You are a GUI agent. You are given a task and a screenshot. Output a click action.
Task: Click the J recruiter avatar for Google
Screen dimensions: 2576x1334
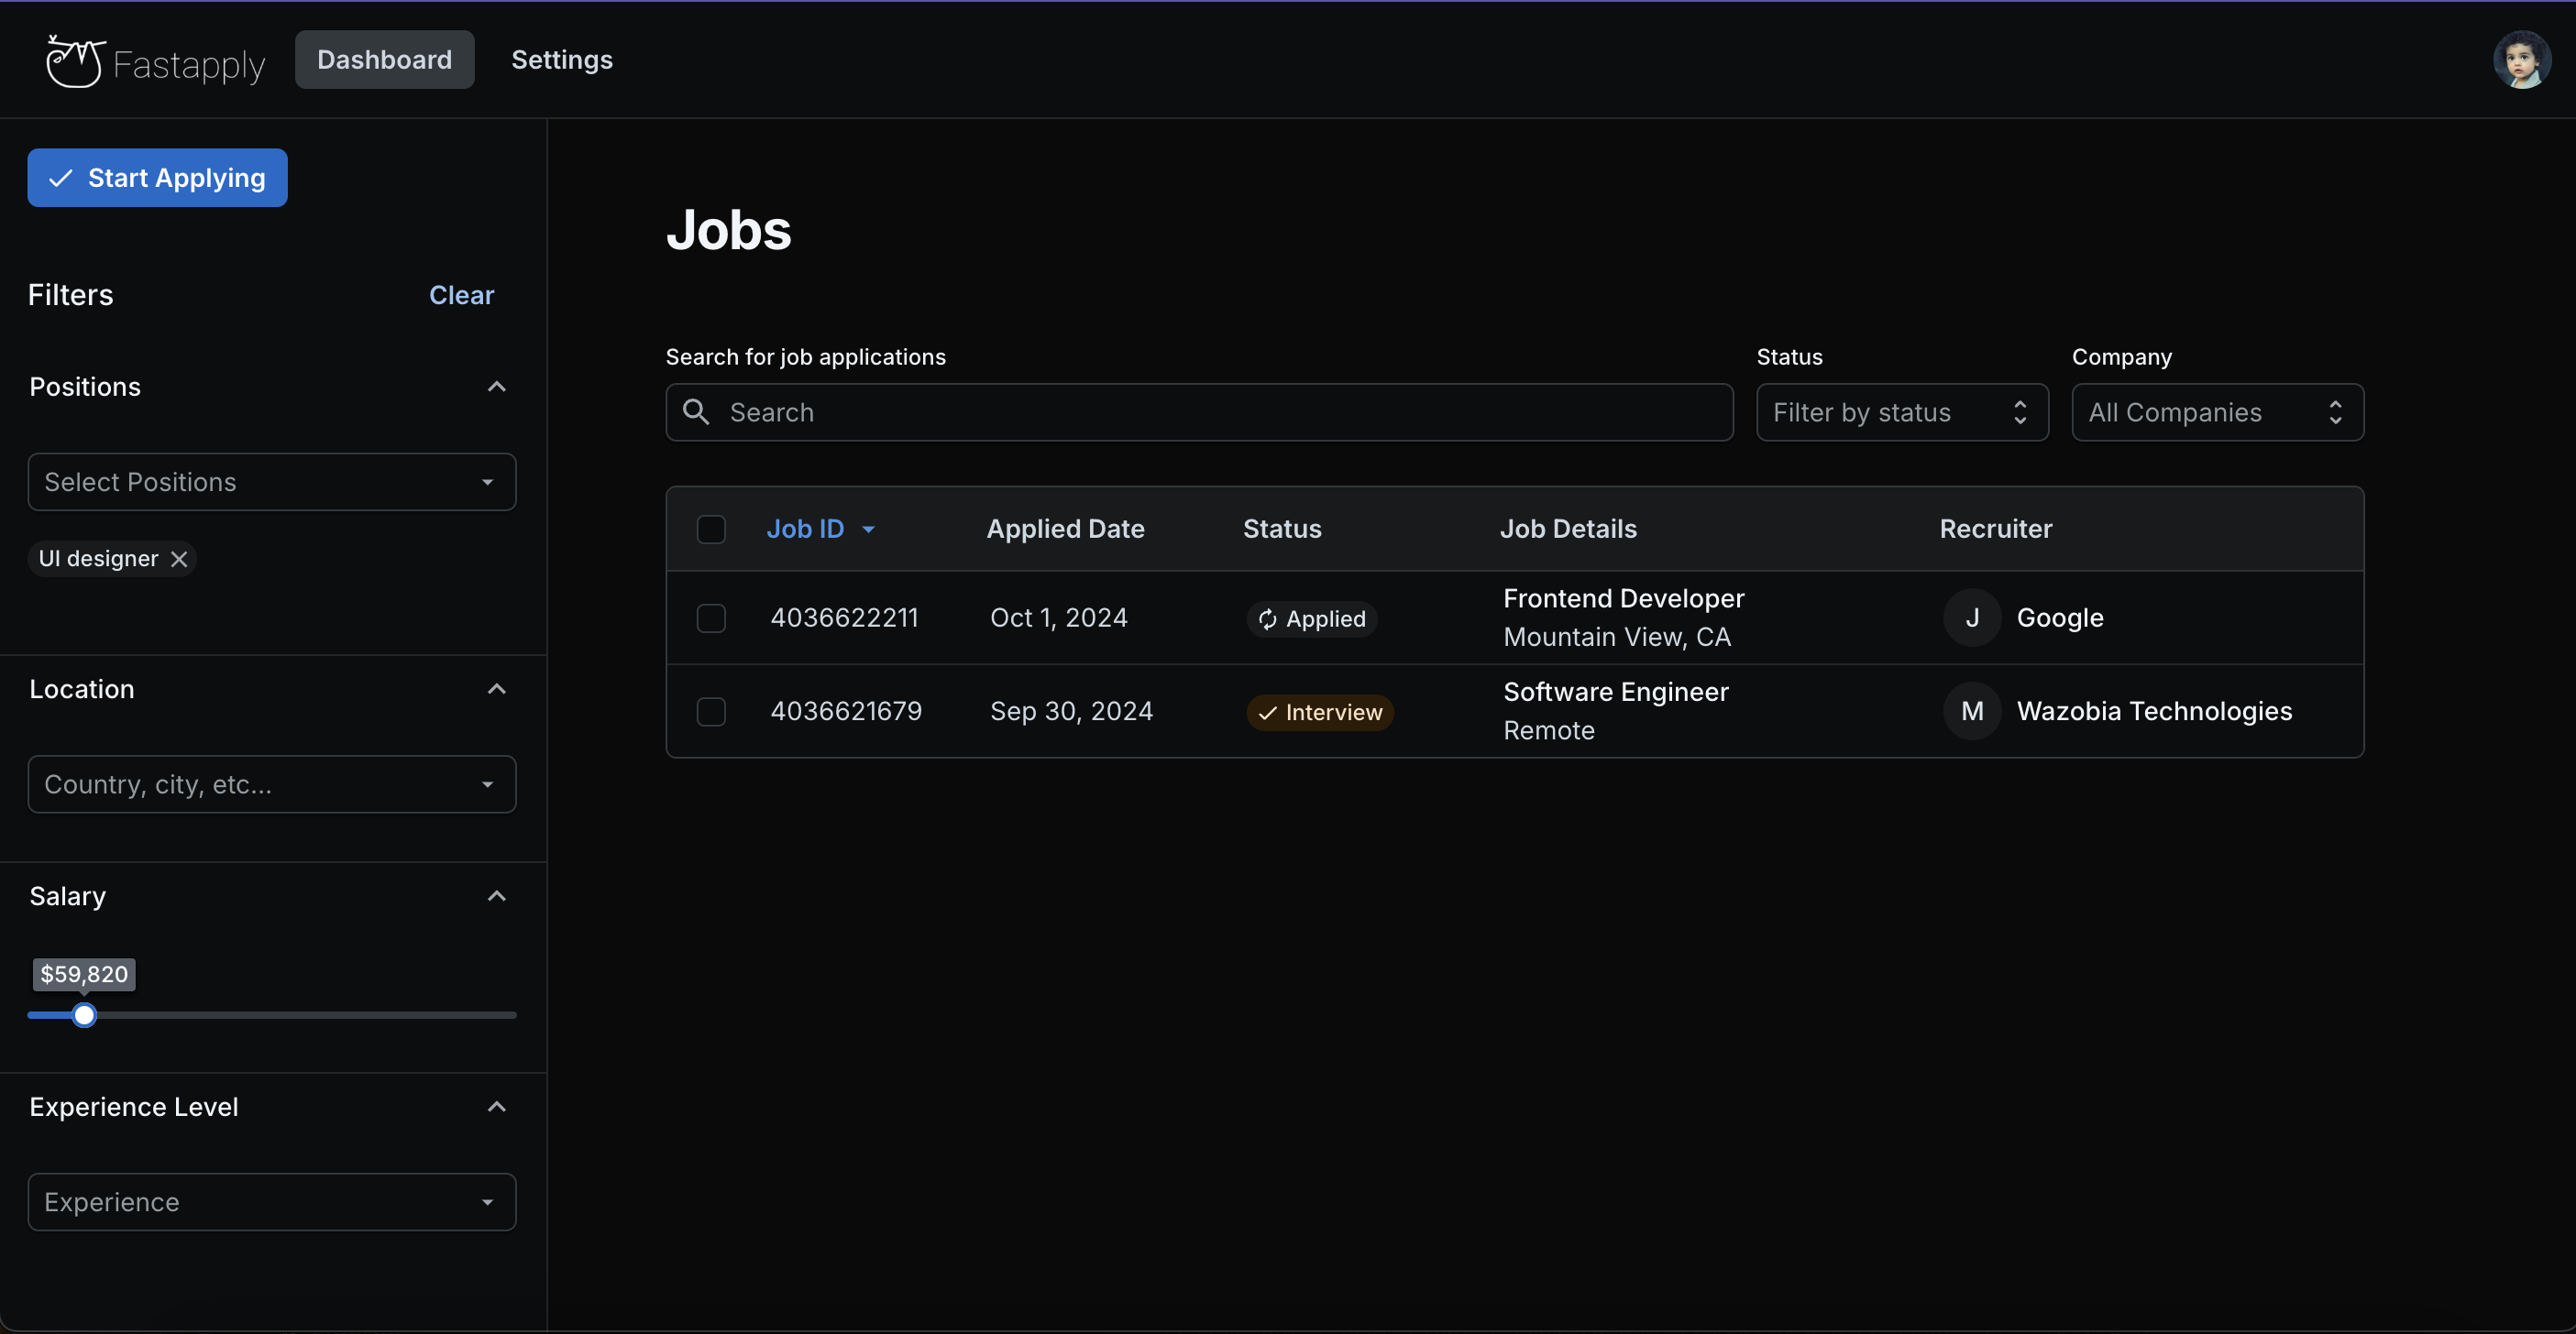point(1971,618)
